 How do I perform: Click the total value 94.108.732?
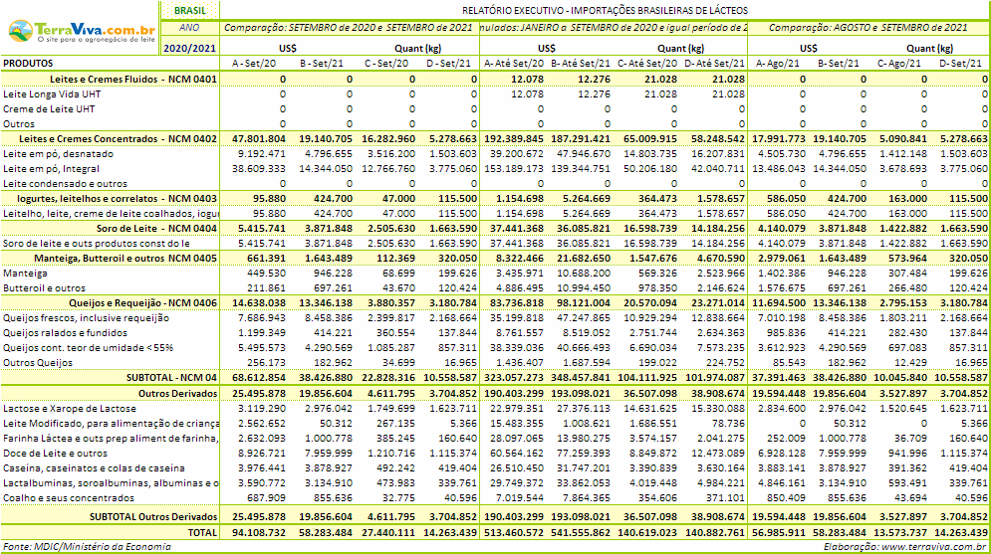[x=259, y=532]
